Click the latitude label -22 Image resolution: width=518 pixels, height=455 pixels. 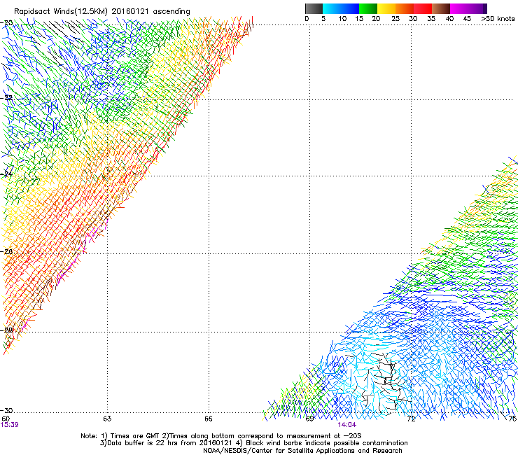pos(7,98)
